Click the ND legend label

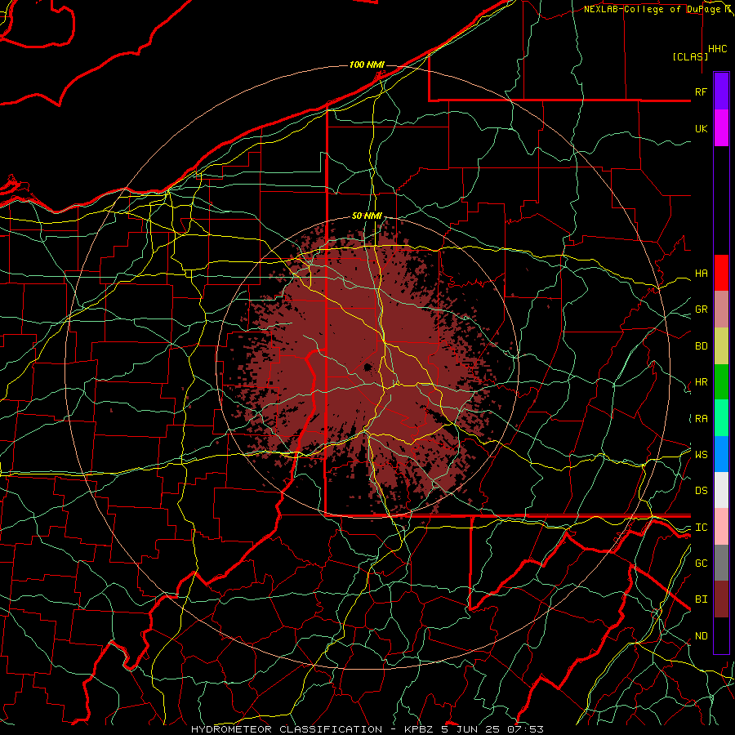[x=701, y=636]
